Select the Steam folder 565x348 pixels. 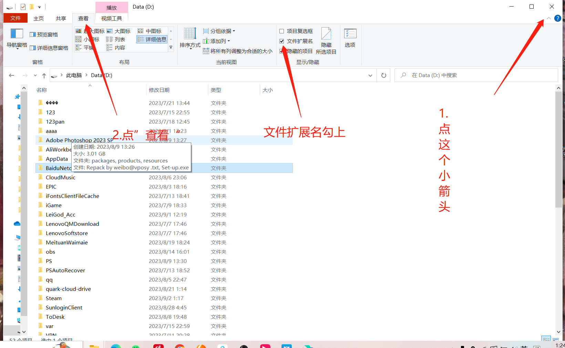pos(53,298)
